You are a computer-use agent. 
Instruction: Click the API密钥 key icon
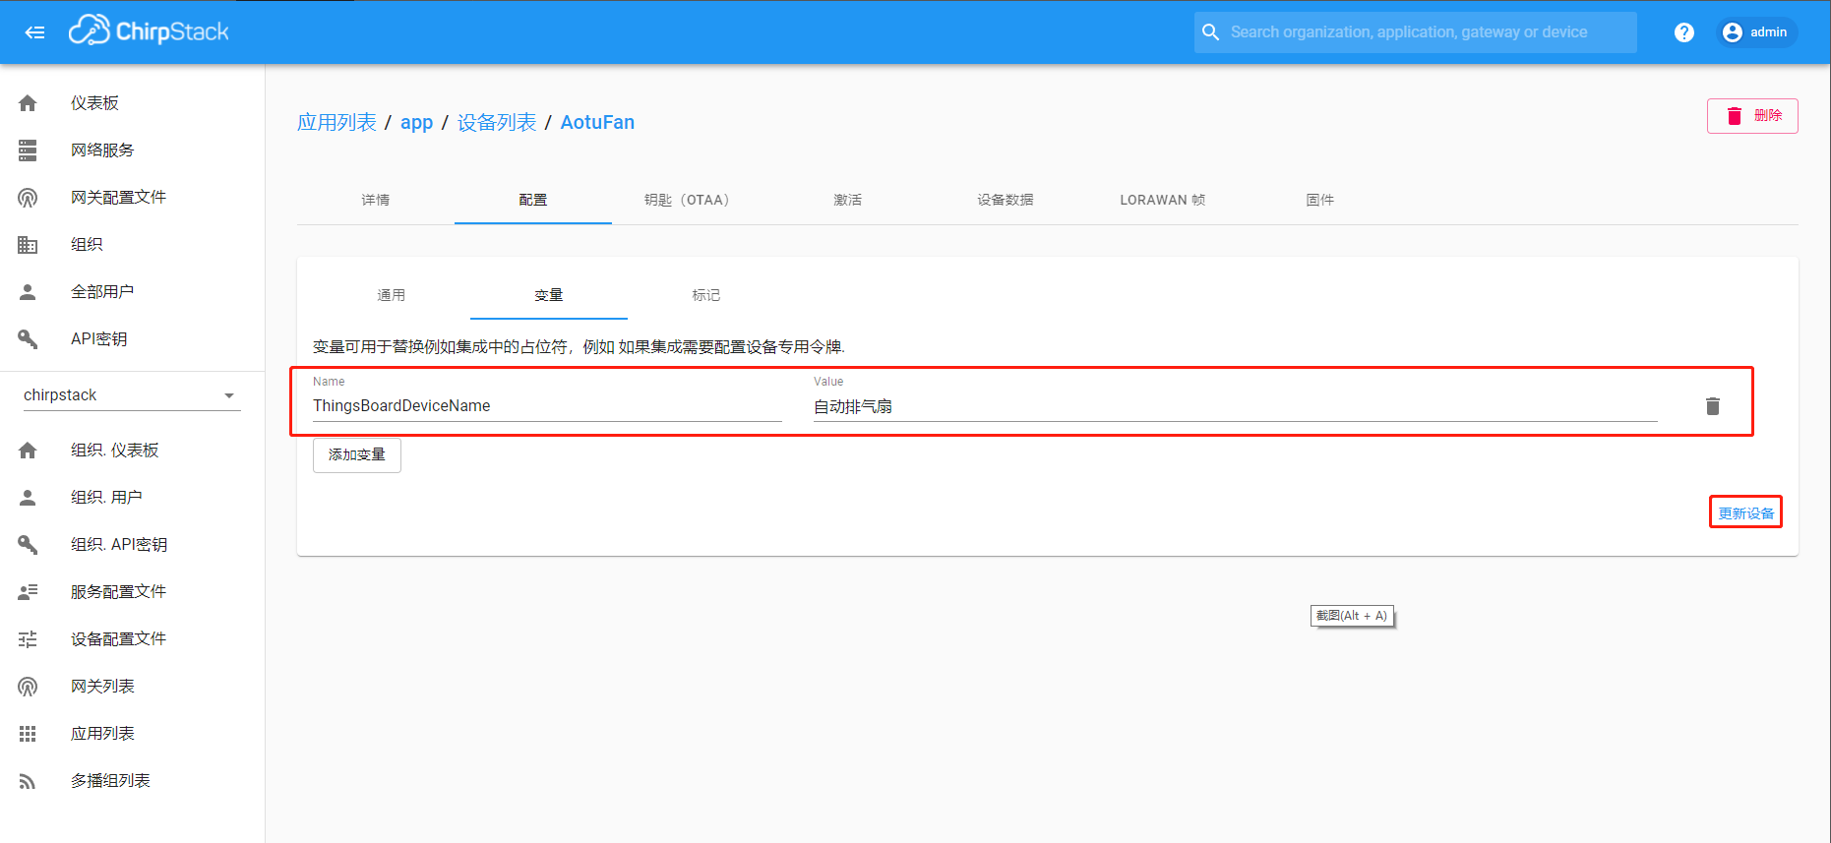(28, 339)
